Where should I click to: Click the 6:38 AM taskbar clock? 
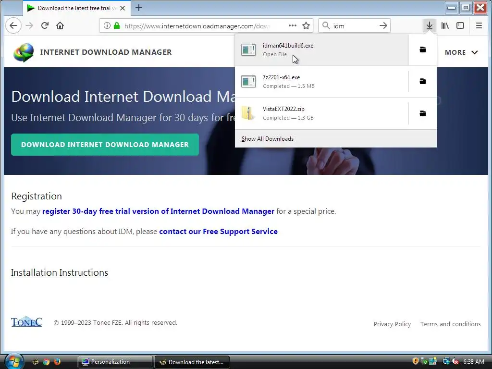pos(473,361)
